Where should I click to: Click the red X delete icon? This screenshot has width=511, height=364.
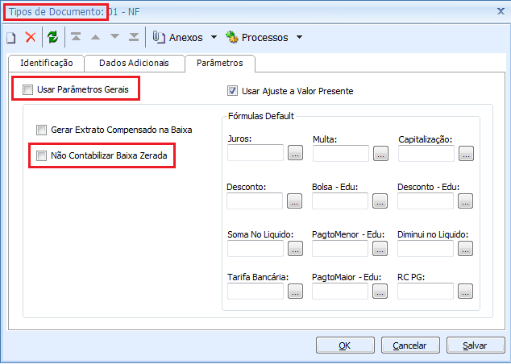point(31,37)
